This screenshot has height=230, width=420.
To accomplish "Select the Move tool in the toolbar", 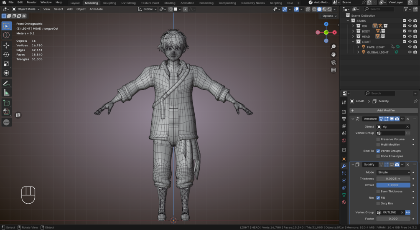I will click(6, 45).
